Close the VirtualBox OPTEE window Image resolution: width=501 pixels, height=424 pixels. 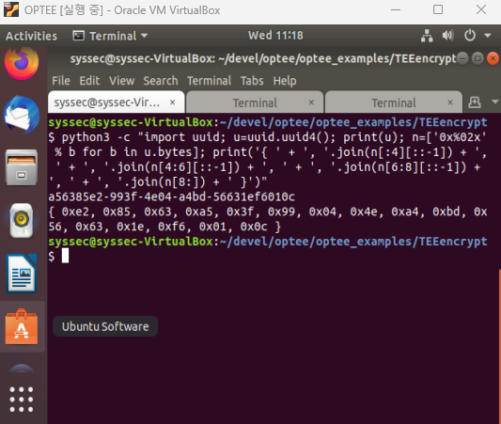[481, 9]
